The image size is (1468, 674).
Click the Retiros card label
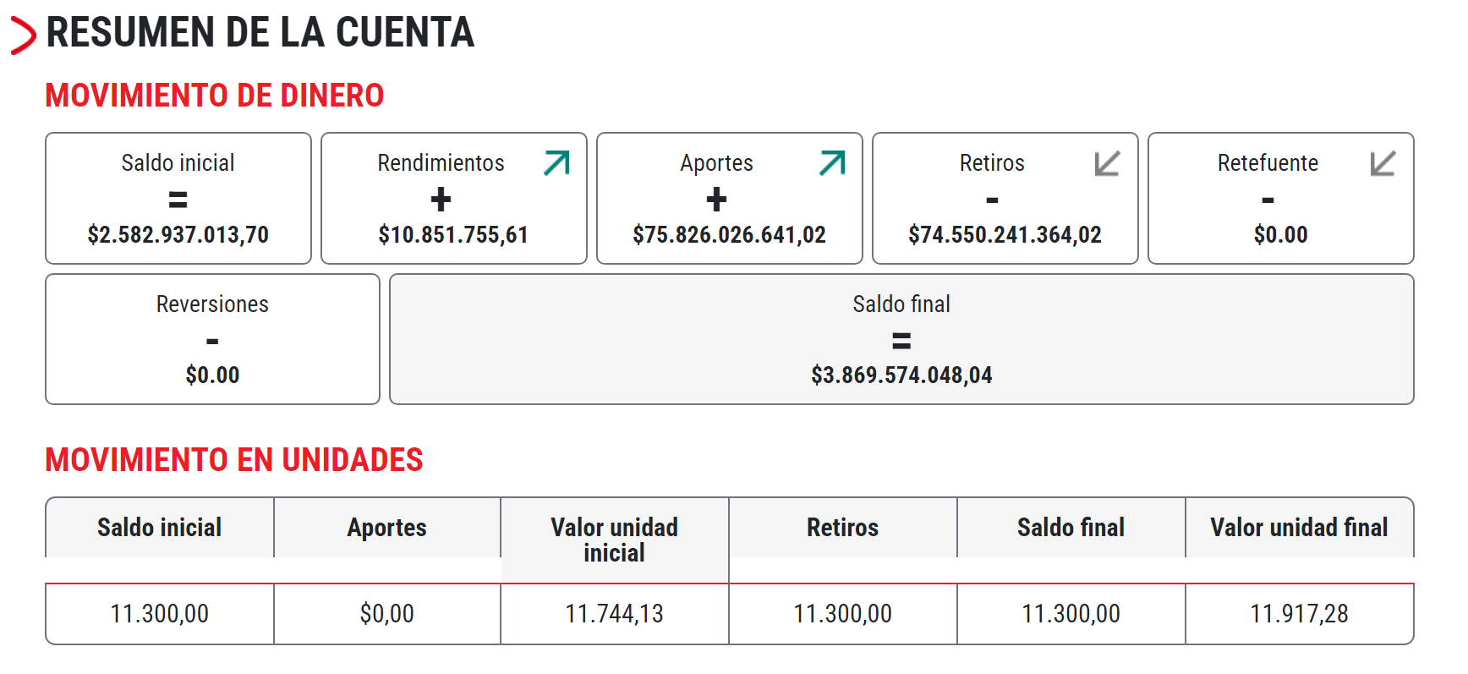click(992, 162)
